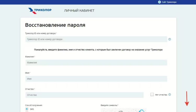This screenshot has width=196, height=112.
Task: Click the Нет отчества label text
Action: point(161,95)
